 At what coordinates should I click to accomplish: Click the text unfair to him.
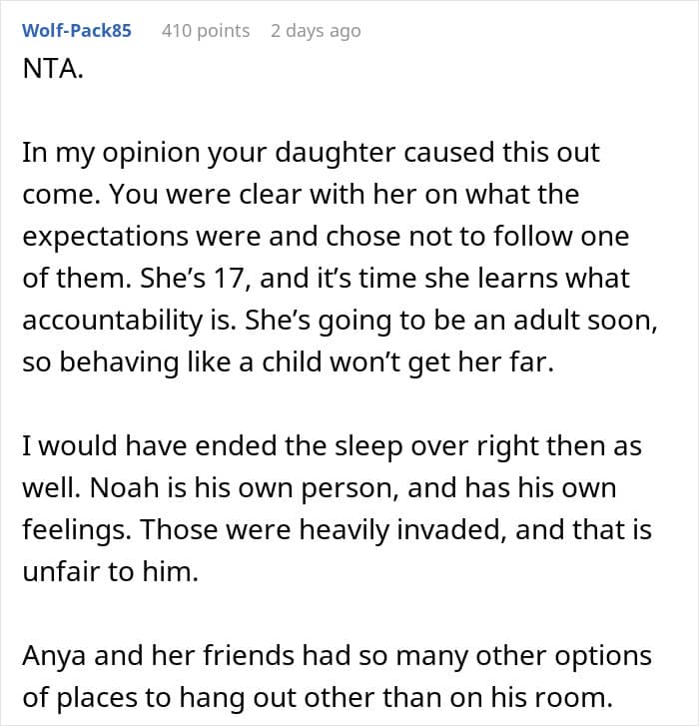110,571
